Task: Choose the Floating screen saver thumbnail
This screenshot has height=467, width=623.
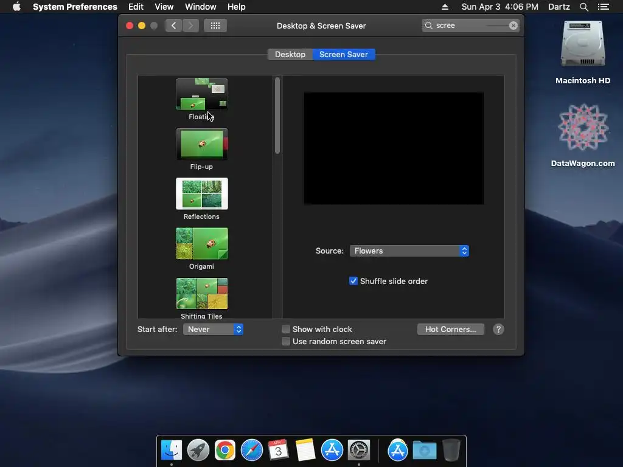Action: point(202,94)
